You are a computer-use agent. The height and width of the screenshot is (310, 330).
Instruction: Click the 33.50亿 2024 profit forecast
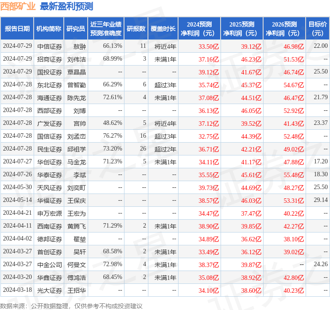209,46
